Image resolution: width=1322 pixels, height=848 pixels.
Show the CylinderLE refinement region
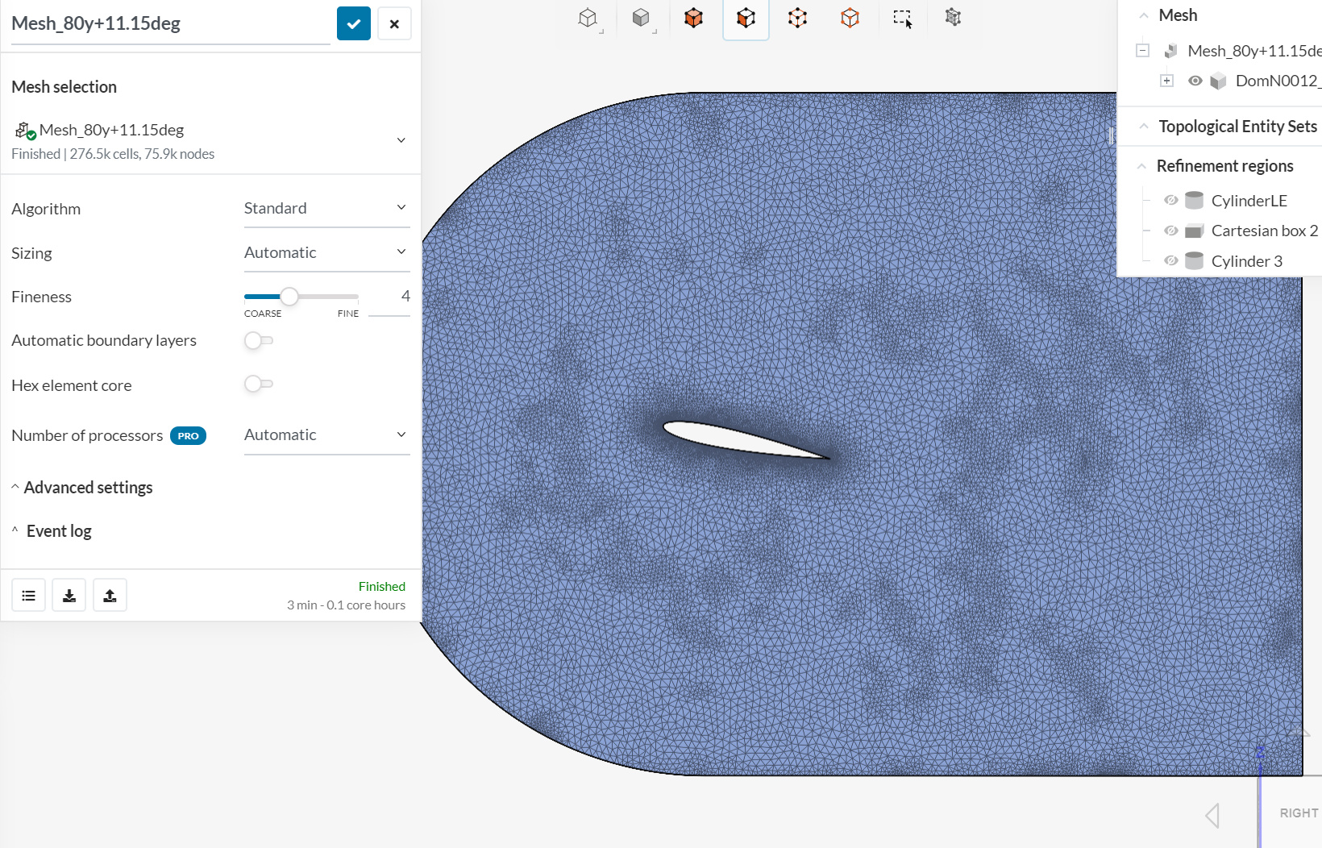(x=1171, y=201)
